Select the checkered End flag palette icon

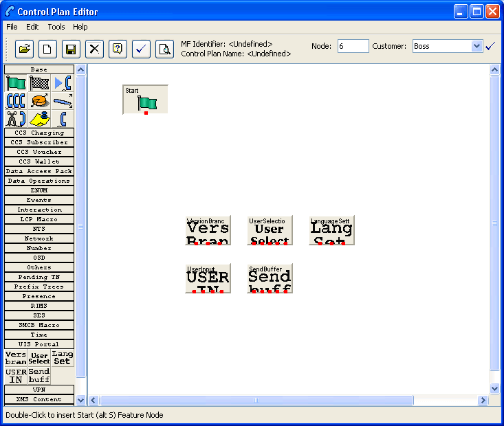click(39, 83)
